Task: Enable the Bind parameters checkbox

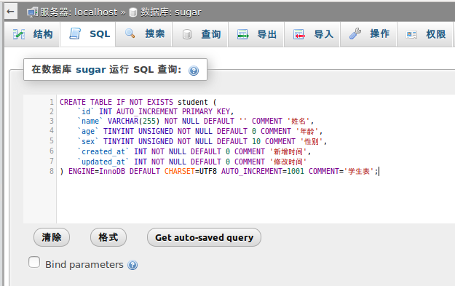Action: 34,262
